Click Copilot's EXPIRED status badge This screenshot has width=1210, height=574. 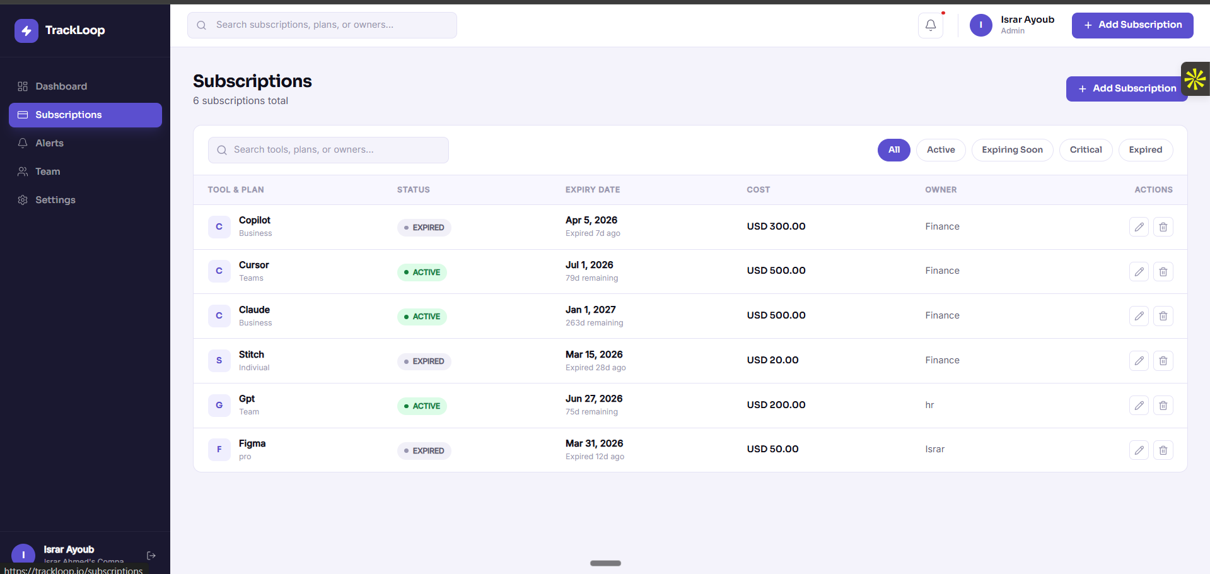point(424,228)
